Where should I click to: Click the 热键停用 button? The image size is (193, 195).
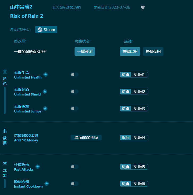point(153,51)
